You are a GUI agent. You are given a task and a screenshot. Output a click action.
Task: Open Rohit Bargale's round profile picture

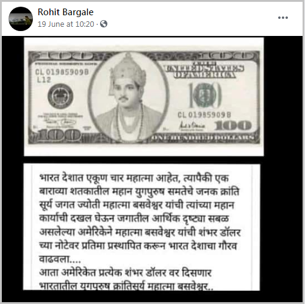click(21, 19)
